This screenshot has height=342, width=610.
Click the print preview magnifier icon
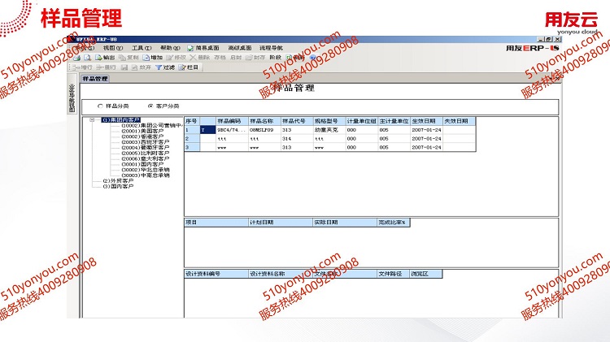86,58
